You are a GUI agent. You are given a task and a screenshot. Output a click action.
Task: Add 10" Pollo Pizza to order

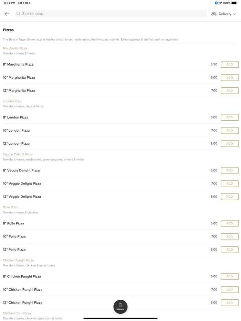(x=230, y=236)
